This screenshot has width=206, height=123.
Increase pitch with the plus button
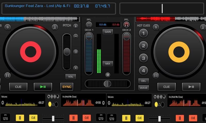(x=75, y=68)
